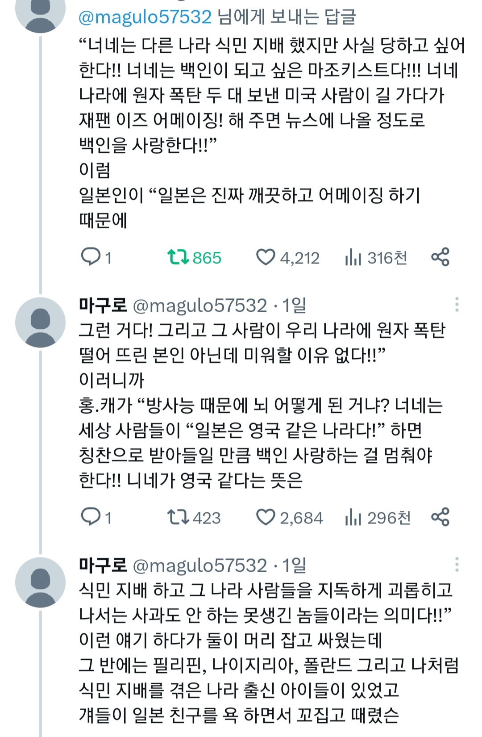
Task: View analytics showing 296천 views
Action: [x=353, y=517]
